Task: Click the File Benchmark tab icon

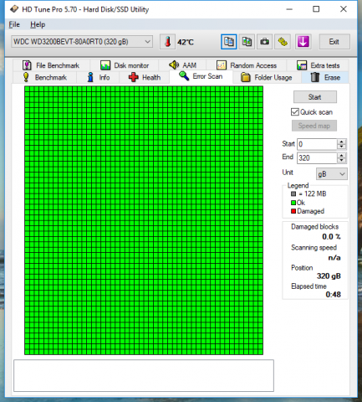Action: pyautogui.click(x=27, y=65)
